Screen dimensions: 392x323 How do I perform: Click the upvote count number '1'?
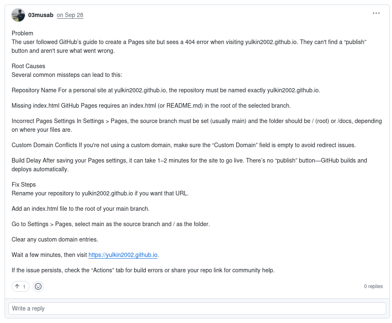pos(24,287)
